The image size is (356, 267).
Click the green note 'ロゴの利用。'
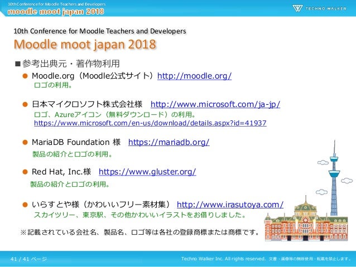tap(53, 85)
